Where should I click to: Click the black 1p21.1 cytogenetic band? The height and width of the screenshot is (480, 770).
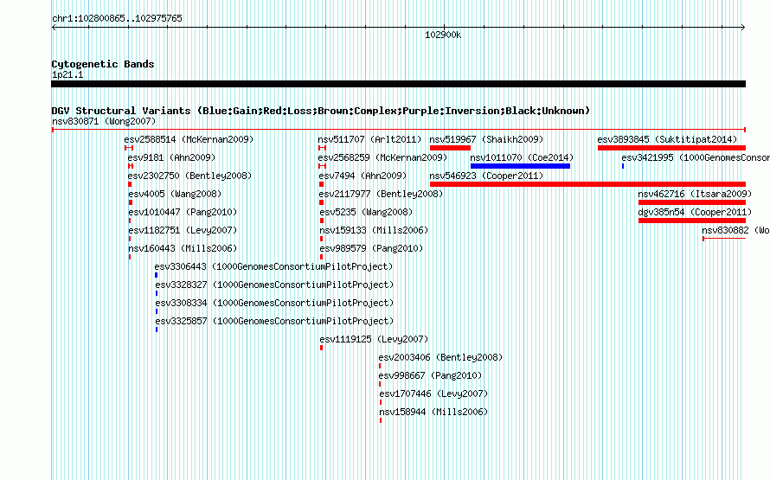[x=398, y=84]
